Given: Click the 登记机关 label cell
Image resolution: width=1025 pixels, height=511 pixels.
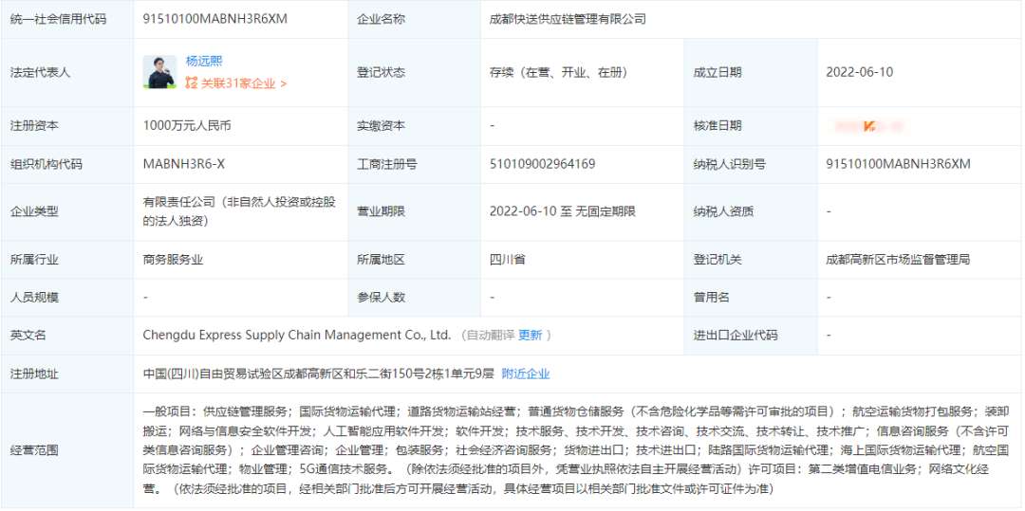Looking at the screenshot, I should click(751, 260).
